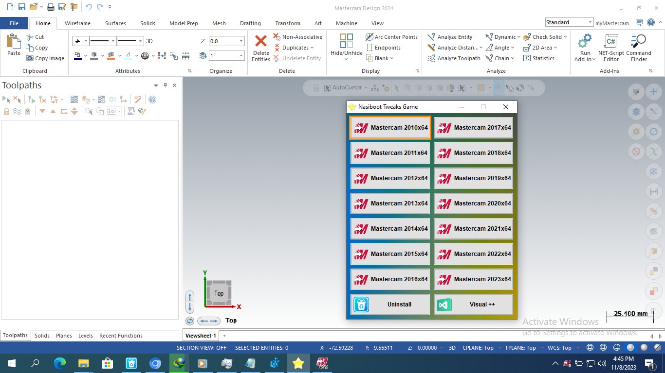This screenshot has height=373, width=665.
Task: Click the Mastercam 2019x64 button
Action: click(x=474, y=178)
